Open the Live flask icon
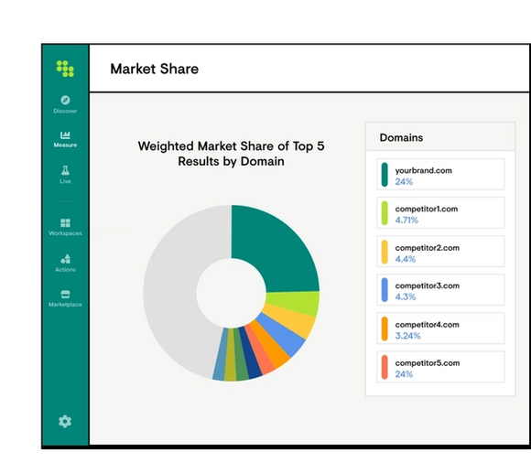Viewport: 531px width, 474px height. [x=65, y=170]
